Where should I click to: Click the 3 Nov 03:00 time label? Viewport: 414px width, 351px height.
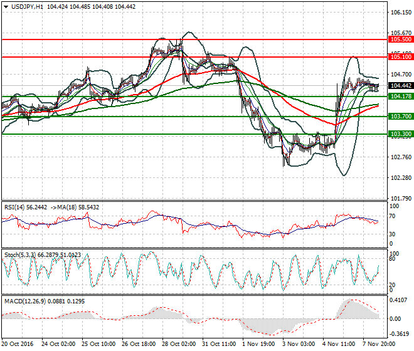click(x=299, y=344)
